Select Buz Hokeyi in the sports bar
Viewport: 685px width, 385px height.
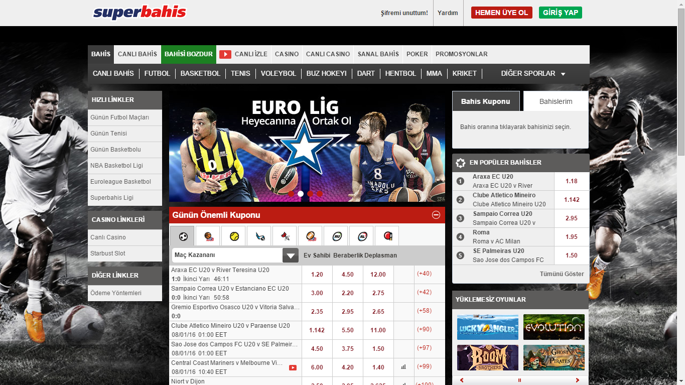tap(327, 74)
